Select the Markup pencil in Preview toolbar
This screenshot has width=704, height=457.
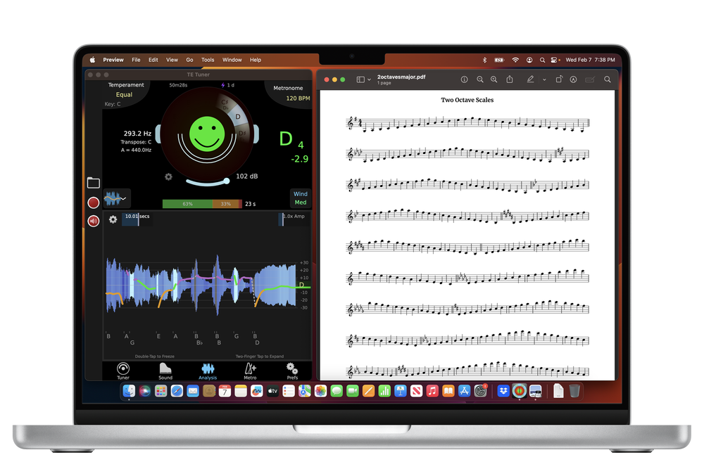click(x=532, y=79)
